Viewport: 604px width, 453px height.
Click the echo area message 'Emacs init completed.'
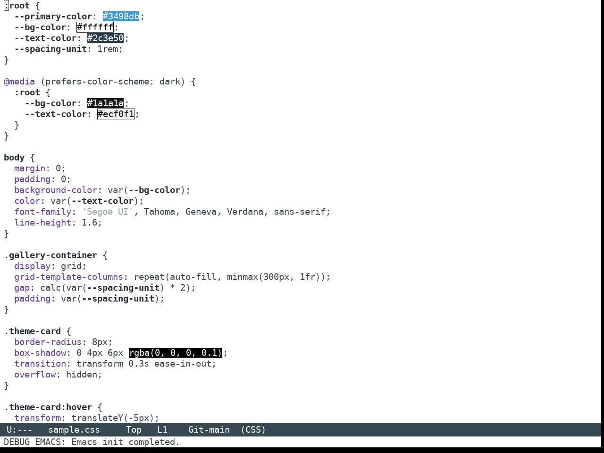coord(126,442)
